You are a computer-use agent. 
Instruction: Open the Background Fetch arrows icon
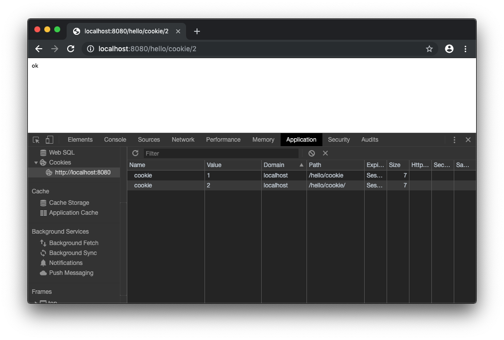pyautogui.click(x=43, y=243)
